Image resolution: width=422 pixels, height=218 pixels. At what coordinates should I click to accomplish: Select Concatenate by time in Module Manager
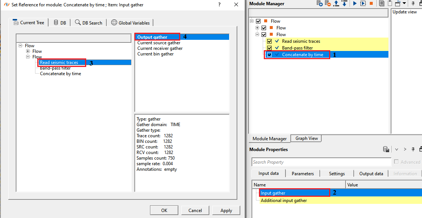click(x=303, y=55)
